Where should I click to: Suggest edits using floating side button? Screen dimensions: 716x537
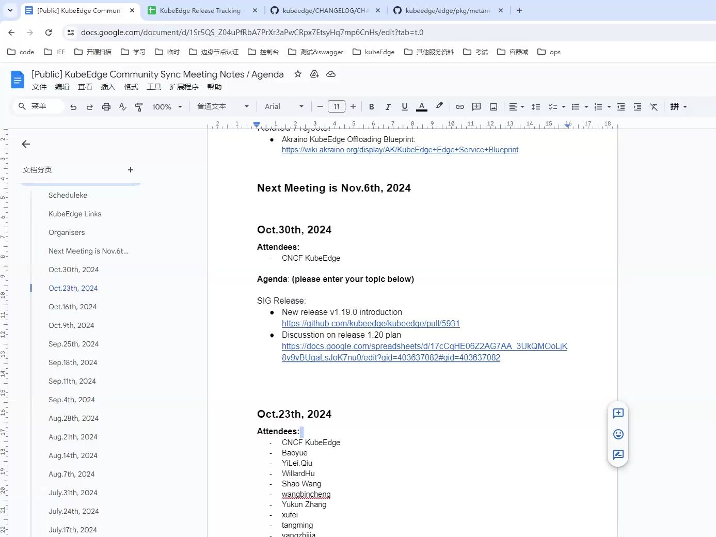(618, 454)
